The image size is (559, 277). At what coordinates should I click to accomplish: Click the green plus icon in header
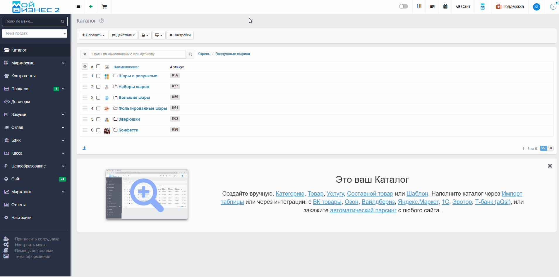click(91, 6)
